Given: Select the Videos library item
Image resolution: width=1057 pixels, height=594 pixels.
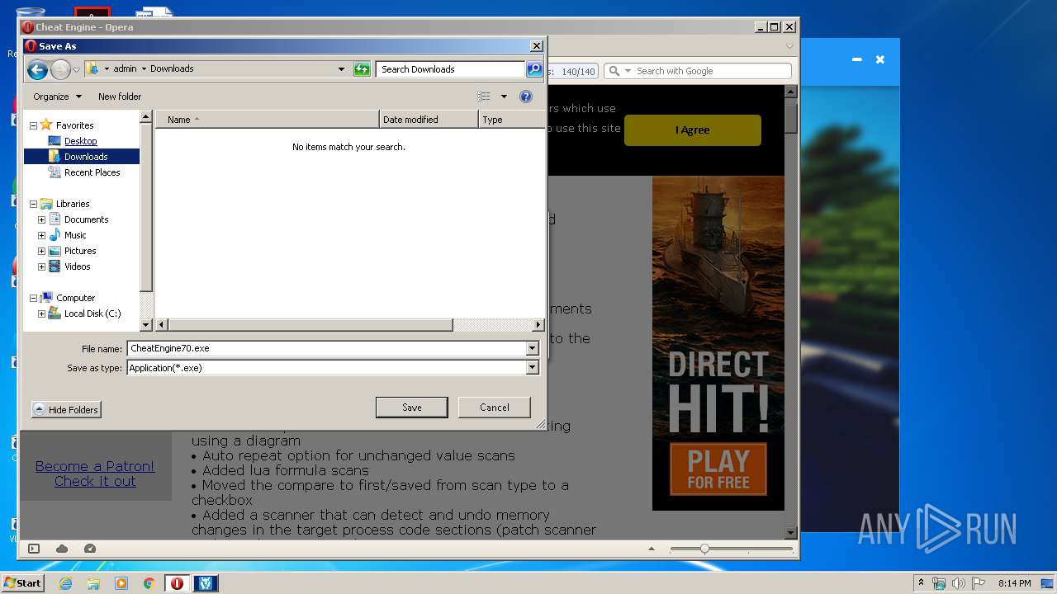Looking at the screenshot, I should [78, 266].
